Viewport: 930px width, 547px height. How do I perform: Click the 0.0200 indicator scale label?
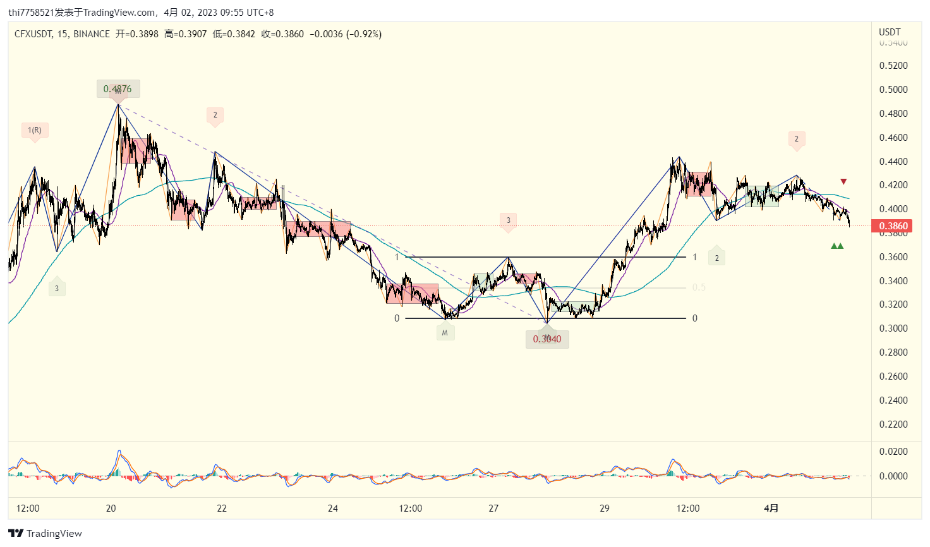[893, 452]
